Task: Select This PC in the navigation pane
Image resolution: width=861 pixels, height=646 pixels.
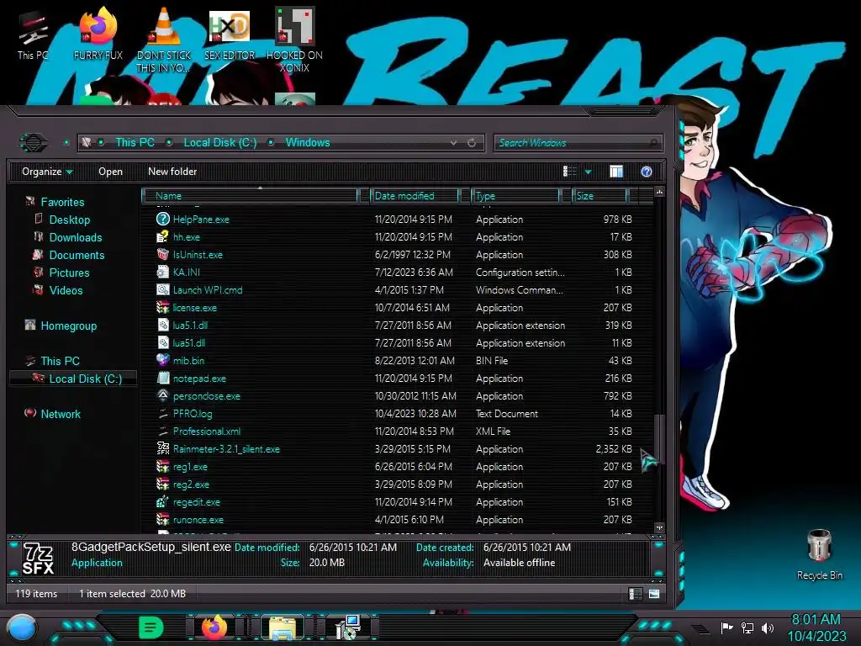Action: click(60, 361)
